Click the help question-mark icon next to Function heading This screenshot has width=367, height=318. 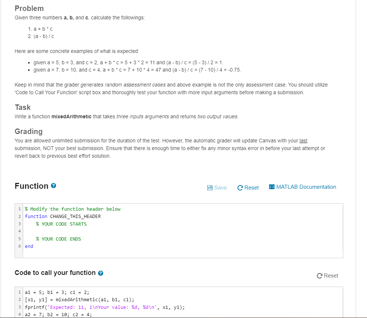(53, 185)
